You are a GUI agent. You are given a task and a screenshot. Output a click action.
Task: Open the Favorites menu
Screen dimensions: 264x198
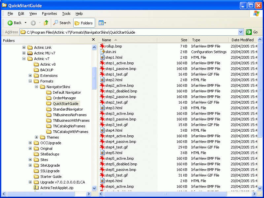click(49, 14)
